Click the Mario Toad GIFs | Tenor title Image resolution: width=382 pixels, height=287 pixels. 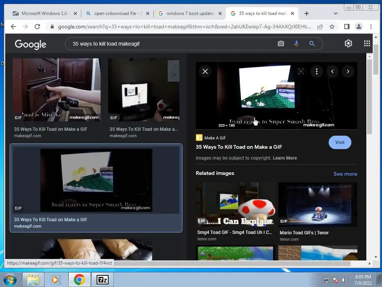coord(304,232)
